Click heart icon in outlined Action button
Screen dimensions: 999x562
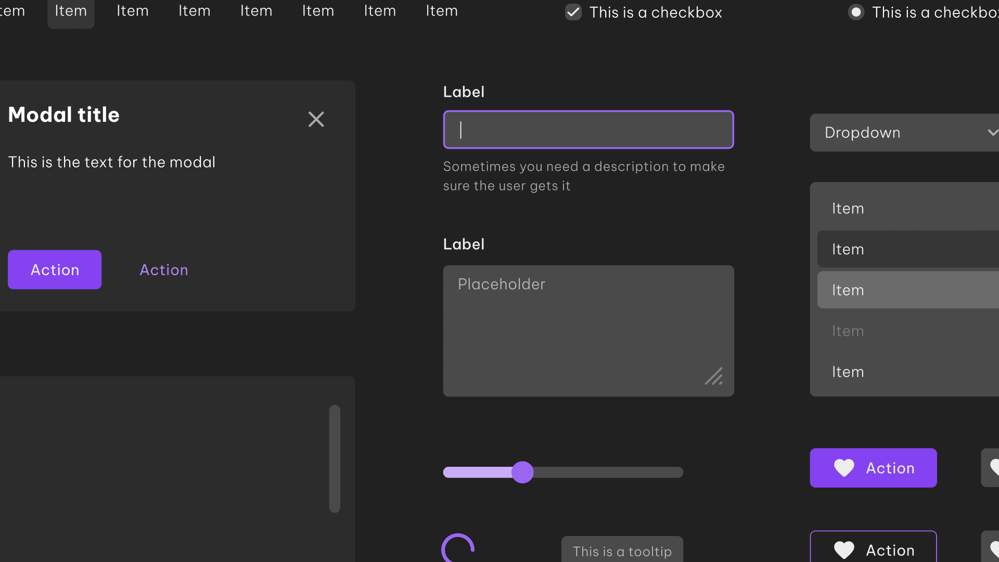pos(844,550)
